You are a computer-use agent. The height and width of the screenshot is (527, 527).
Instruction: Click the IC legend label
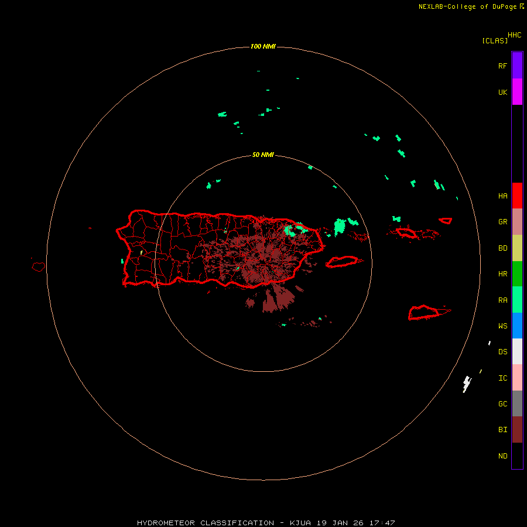[x=502, y=378]
